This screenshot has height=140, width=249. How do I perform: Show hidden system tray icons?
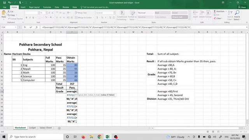[x=188, y=136]
